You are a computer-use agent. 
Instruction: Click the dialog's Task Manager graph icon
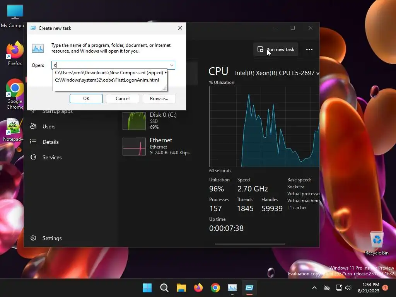tap(38, 48)
